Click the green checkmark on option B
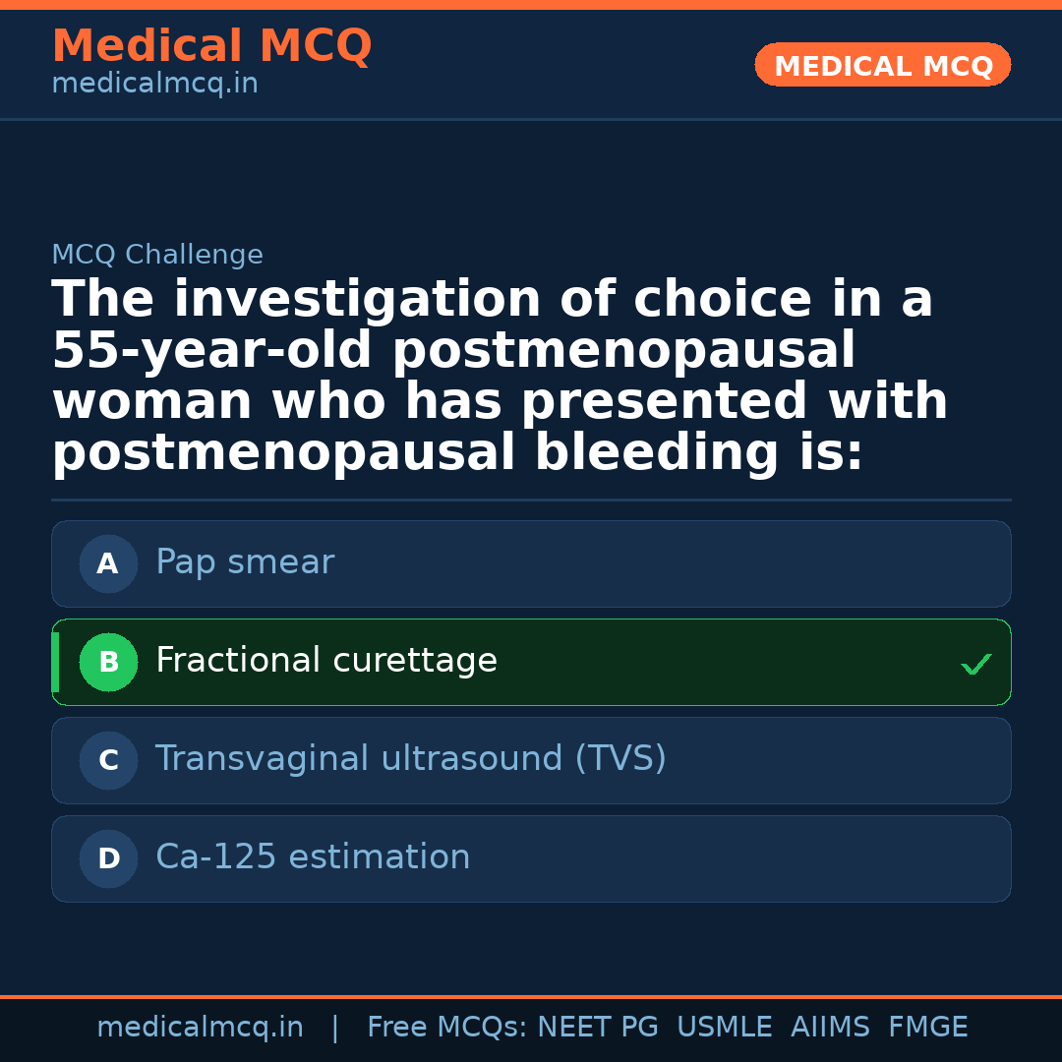 975,665
